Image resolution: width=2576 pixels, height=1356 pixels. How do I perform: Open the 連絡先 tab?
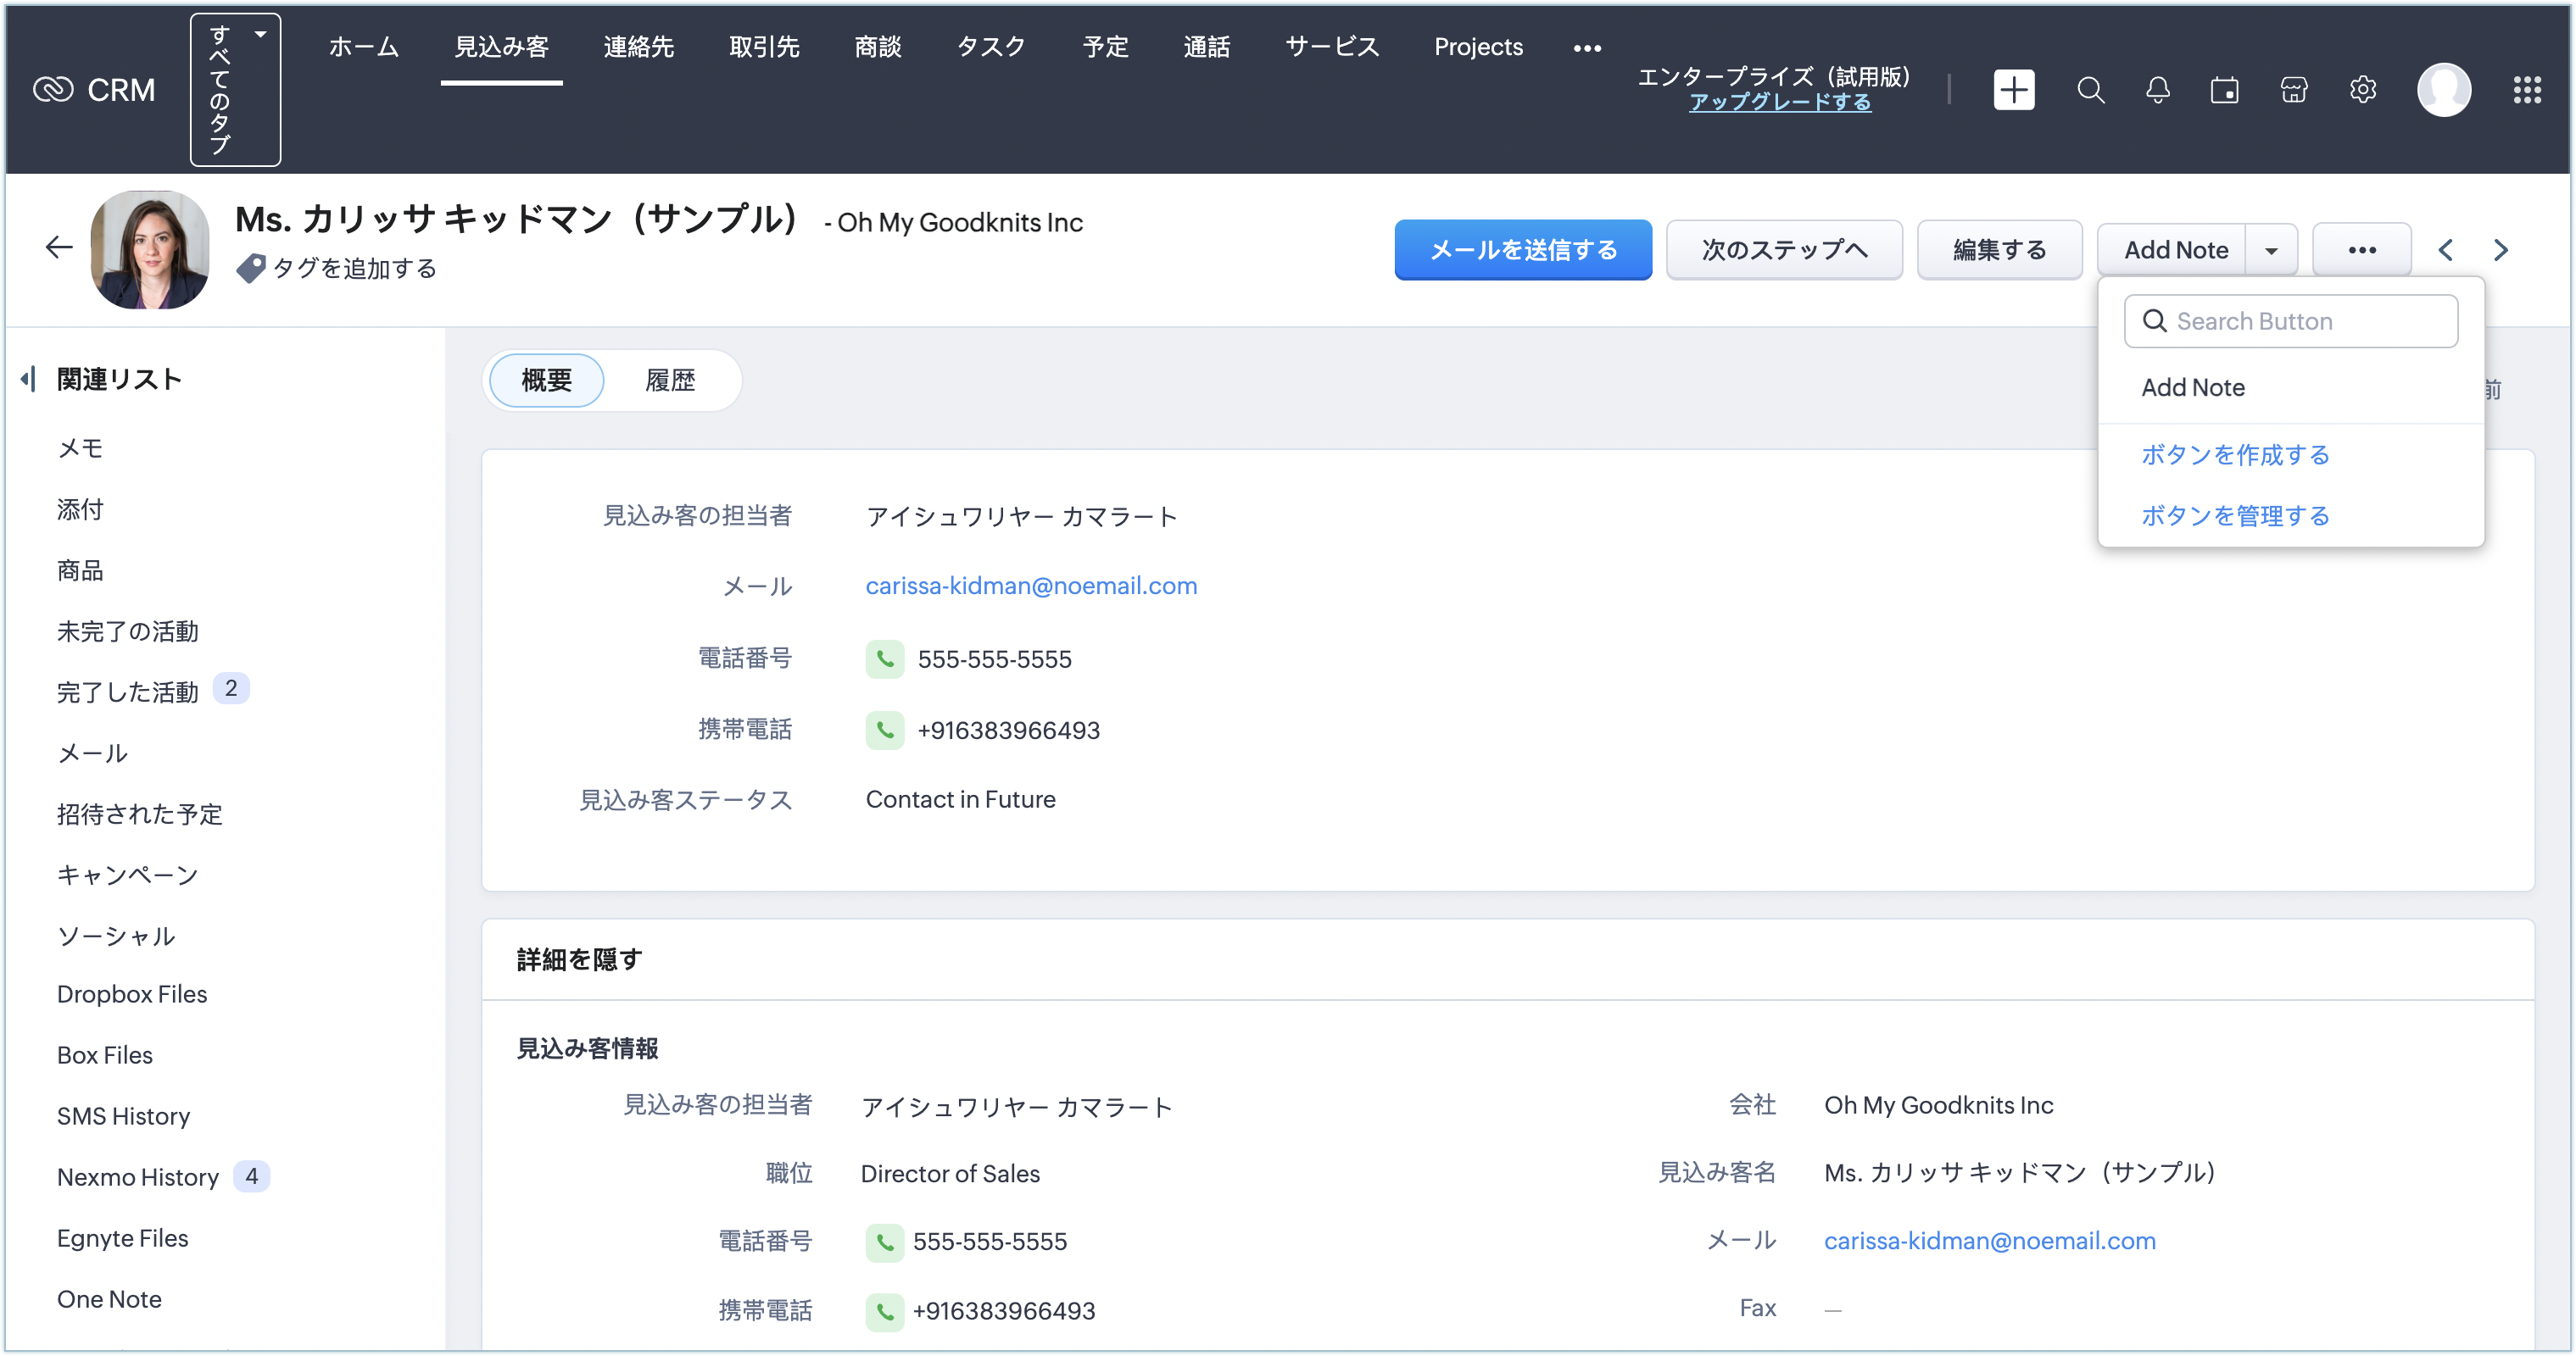(x=638, y=47)
